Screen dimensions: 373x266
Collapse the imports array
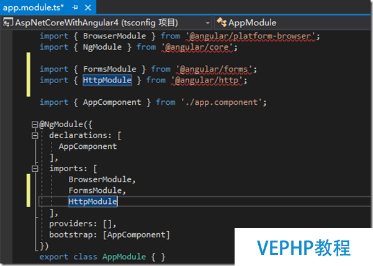(35, 169)
